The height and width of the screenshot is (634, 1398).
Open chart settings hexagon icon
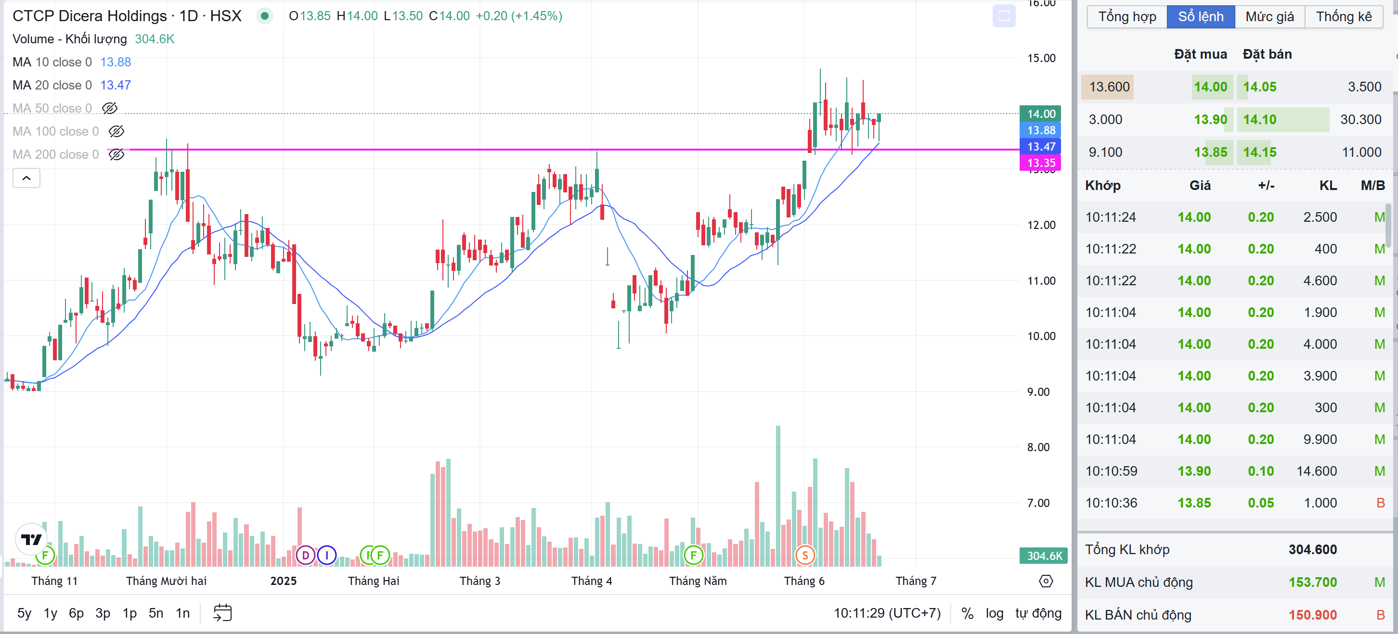[1046, 581]
